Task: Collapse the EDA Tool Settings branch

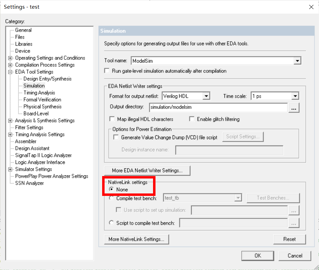Action: (11, 72)
